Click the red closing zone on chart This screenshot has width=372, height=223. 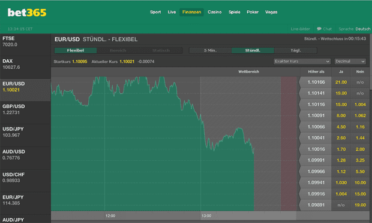coord(289,143)
